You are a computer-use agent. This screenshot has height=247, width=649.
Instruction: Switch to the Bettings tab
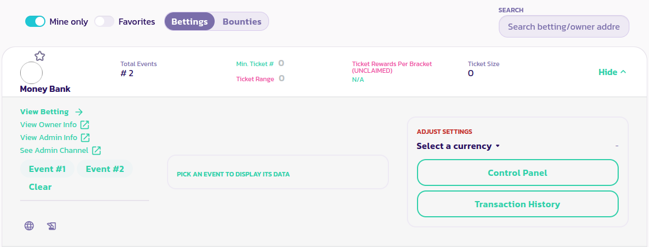point(189,22)
